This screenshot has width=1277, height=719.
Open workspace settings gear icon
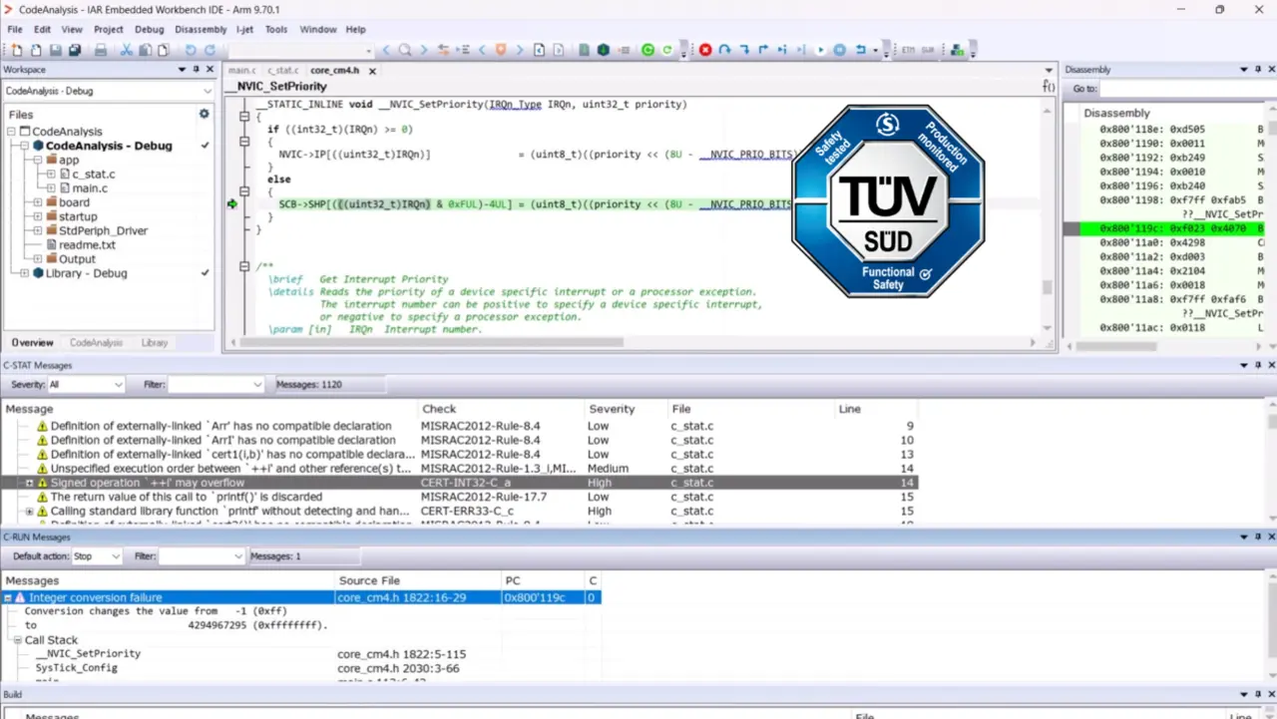[x=204, y=114]
